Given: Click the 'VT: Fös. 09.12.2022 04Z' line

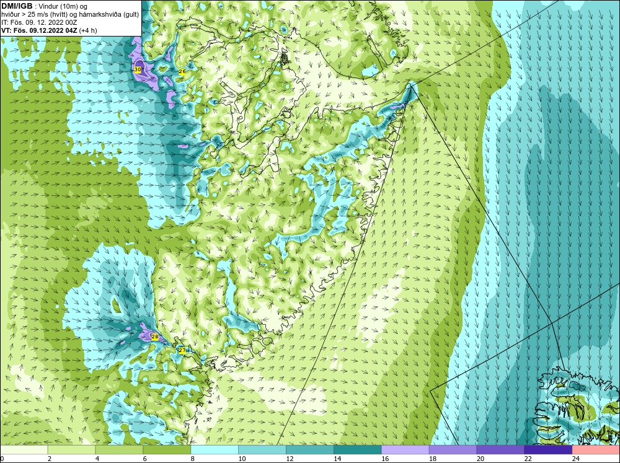Looking at the screenshot, I should click(39, 30).
